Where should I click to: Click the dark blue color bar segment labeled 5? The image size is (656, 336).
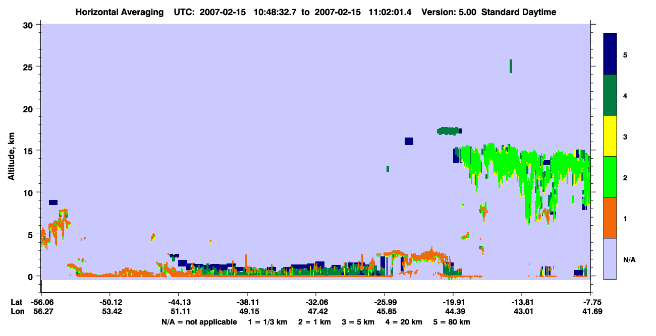pyautogui.click(x=610, y=54)
